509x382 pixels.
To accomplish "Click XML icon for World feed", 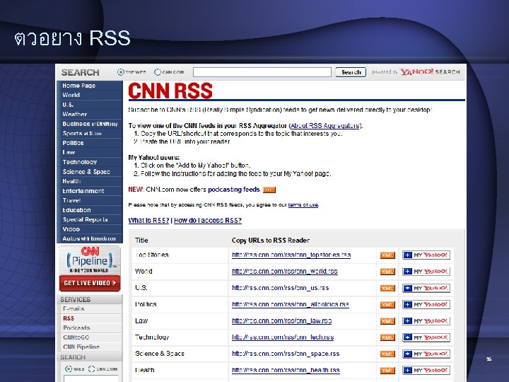I will pos(387,272).
